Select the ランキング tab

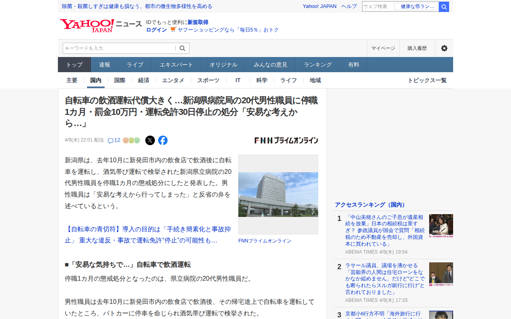point(318,65)
